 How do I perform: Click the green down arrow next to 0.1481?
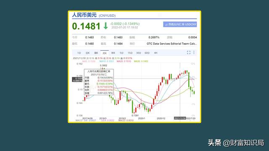pyautogui.click(x=105, y=26)
